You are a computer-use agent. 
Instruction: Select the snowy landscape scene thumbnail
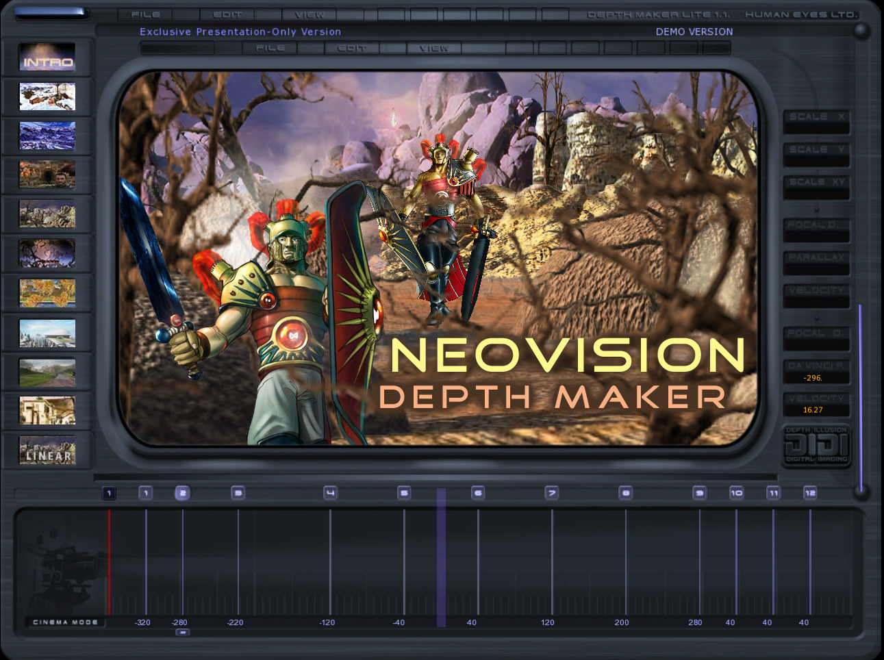pyautogui.click(x=47, y=97)
